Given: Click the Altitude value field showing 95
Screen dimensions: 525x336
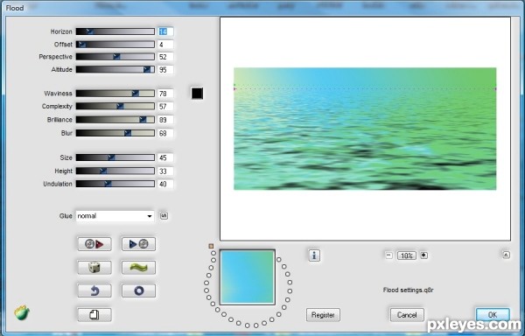Looking at the screenshot, I should 165,70.
